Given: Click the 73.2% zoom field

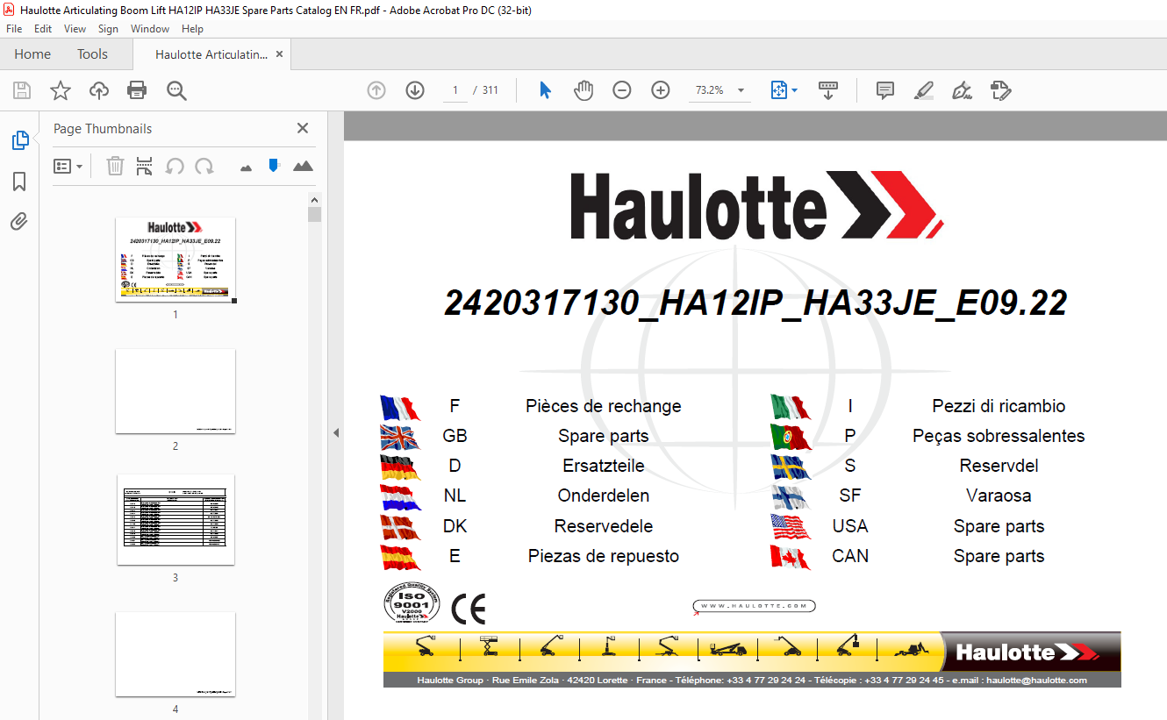Looking at the screenshot, I should tap(709, 90).
